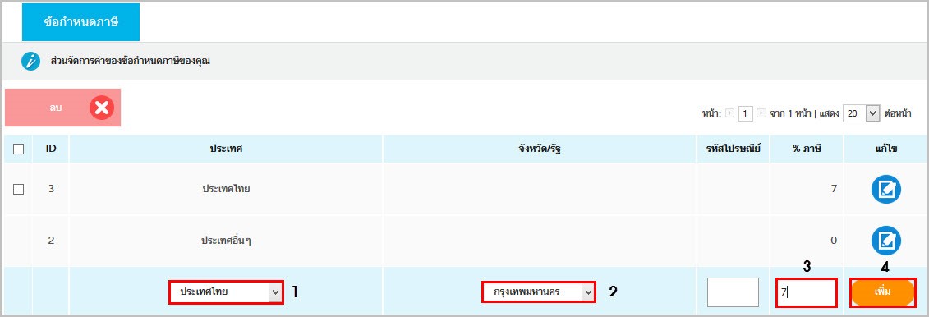
Task: Select the ข้อกำหนดภาษี tab
Action: pyautogui.click(x=80, y=22)
